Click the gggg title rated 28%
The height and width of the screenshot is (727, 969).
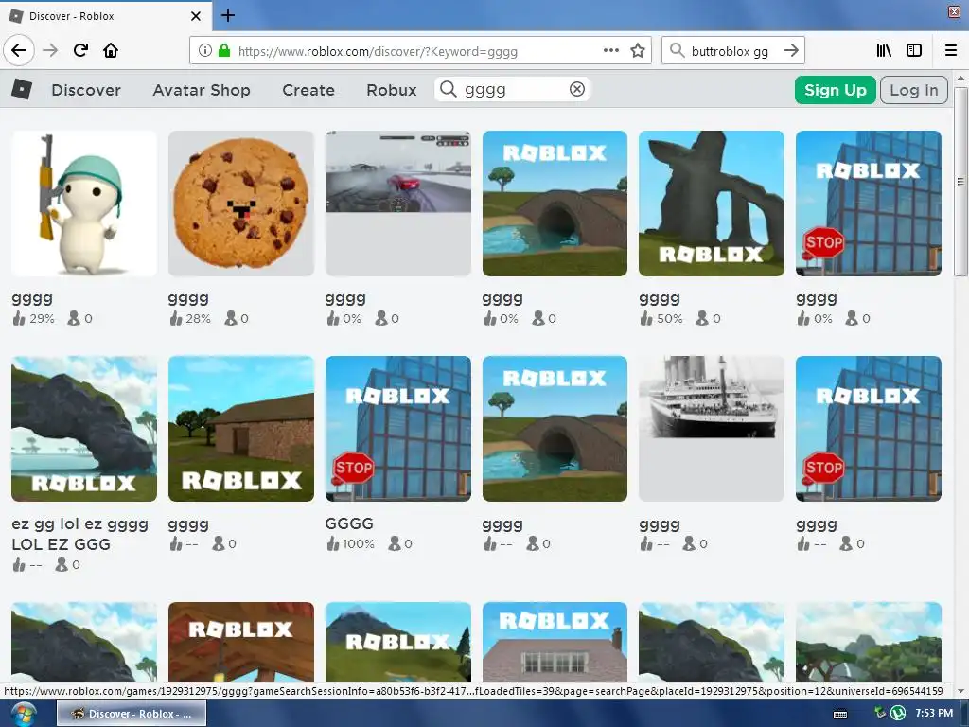click(x=188, y=299)
